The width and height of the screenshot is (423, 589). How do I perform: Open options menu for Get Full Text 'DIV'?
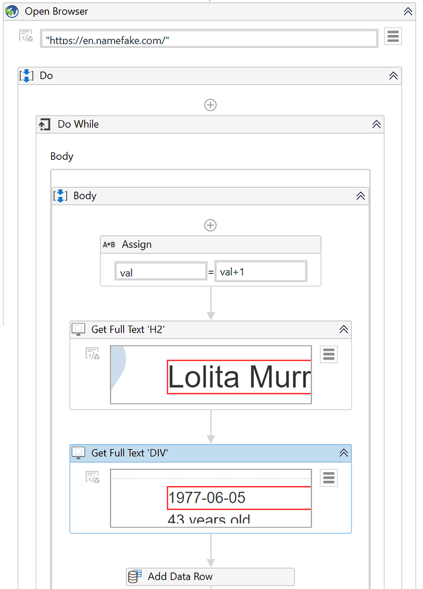point(329,478)
